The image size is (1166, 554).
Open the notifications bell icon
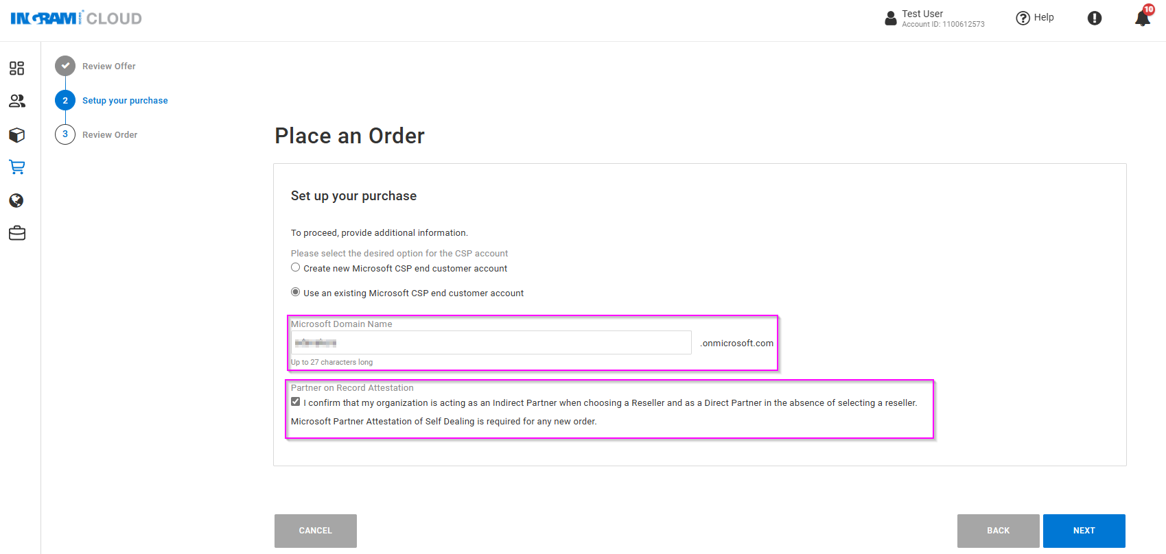(1143, 19)
